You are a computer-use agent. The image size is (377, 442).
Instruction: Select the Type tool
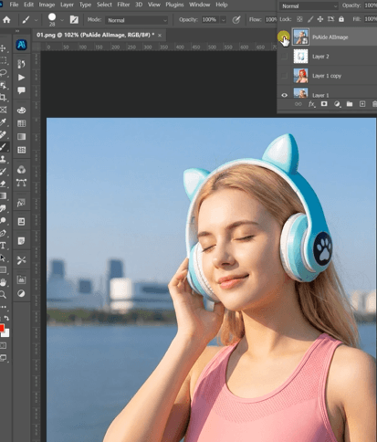[x=3, y=246]
